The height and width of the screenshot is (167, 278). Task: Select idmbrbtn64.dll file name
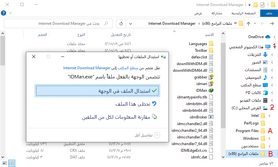pos(195,110)
